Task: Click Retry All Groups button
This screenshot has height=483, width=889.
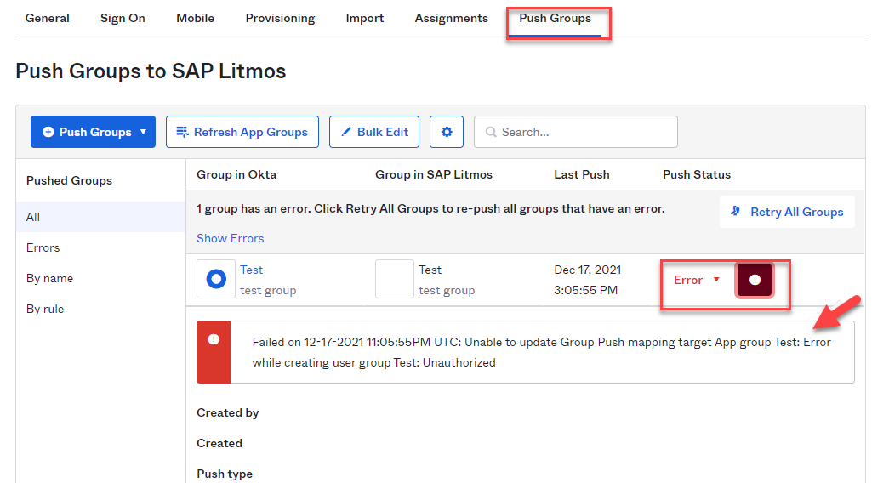Action: [787, 212]
